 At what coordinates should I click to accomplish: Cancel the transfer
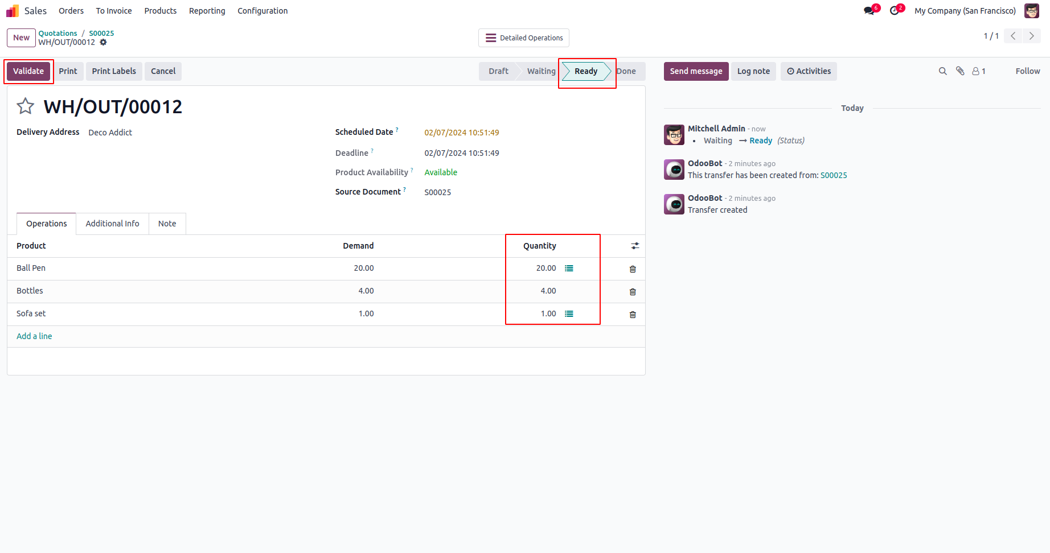pos(163,71)
